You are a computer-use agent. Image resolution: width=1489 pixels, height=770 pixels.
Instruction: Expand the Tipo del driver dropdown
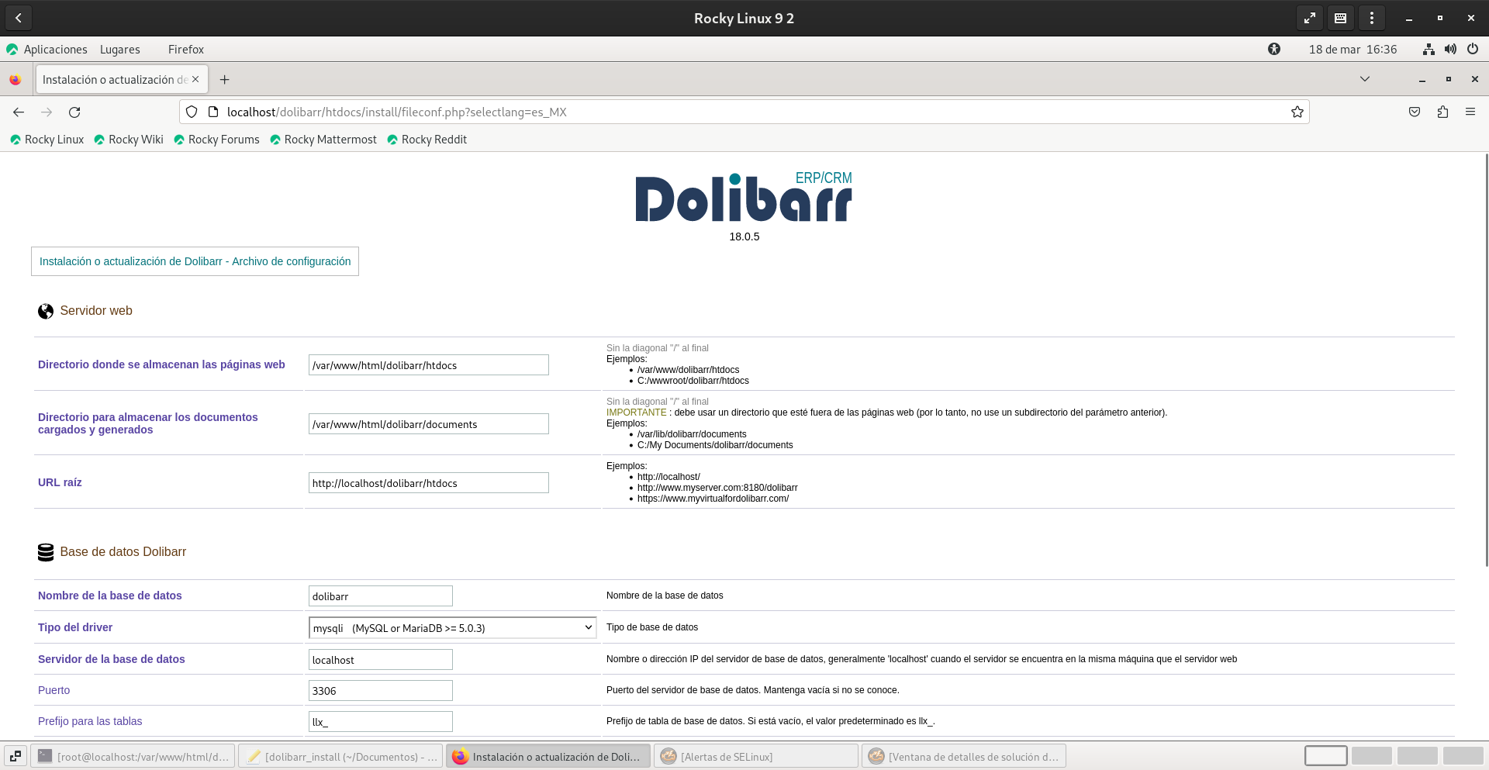click(452, 628)
